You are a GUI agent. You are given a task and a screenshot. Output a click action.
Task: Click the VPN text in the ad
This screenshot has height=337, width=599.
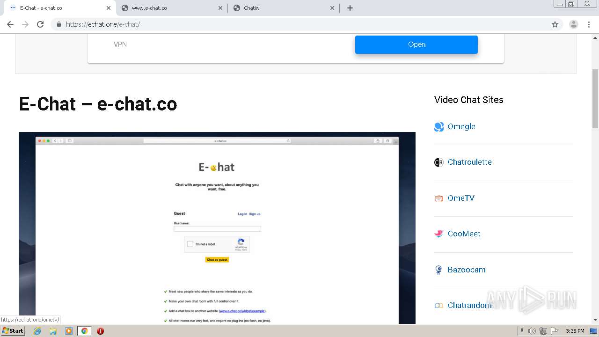(x=120, y=44)
